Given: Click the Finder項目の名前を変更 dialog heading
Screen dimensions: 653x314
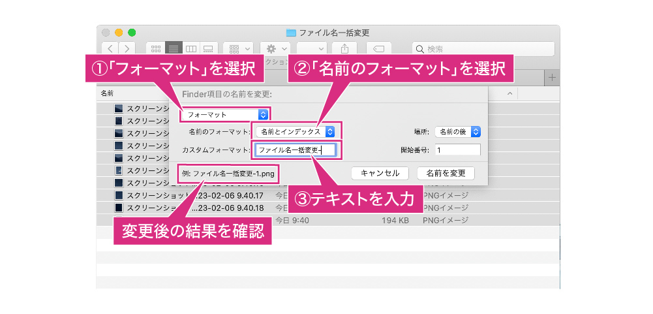Looking at the screenshot, I should pos(227,94).
